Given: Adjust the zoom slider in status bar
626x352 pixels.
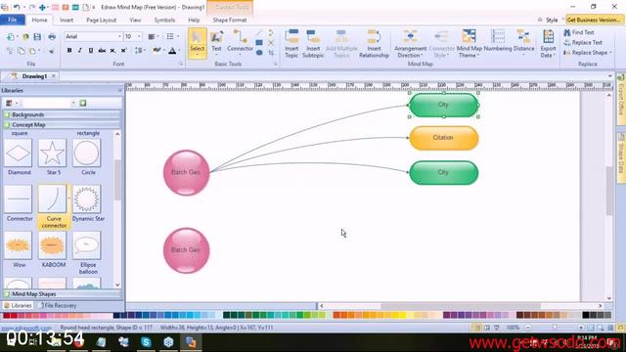Looking at the screenshot, I should [555, 328].
